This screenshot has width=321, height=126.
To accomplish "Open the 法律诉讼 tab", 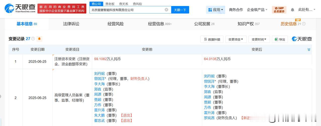I will (71, 24).
